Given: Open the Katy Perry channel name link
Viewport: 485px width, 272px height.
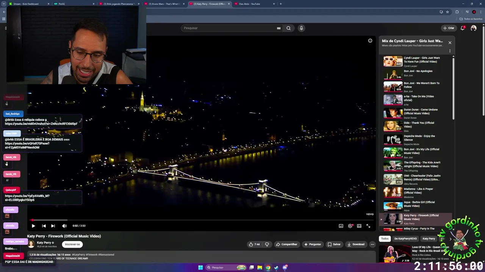Looking at the screenshot, I should click(x=44, y=243).
